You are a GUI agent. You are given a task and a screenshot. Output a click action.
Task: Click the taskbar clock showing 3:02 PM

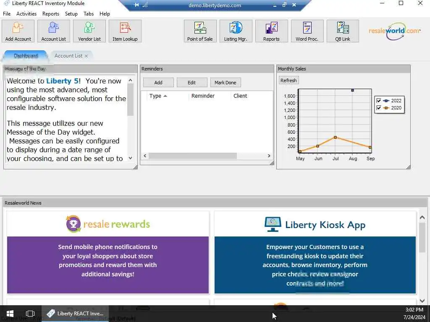414,310
